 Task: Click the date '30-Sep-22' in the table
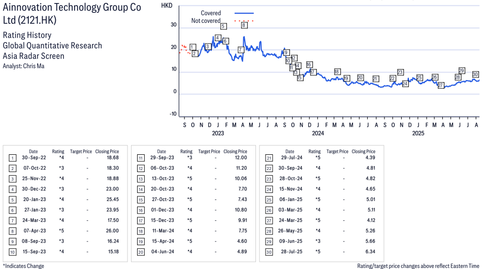[x=34, y=158]
